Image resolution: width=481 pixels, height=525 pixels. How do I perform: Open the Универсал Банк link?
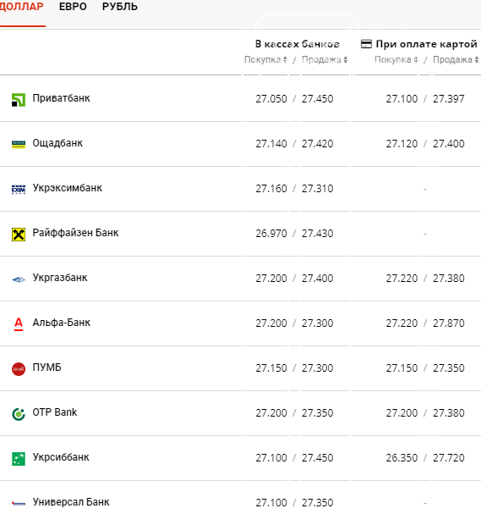pyautogui.click(x=71, y=502)
